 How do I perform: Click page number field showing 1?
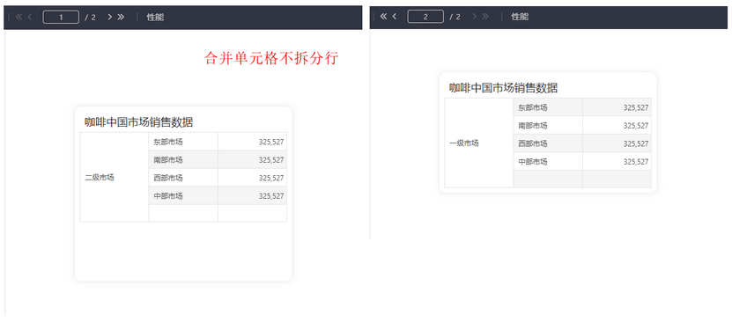click(x=61, y=18)
